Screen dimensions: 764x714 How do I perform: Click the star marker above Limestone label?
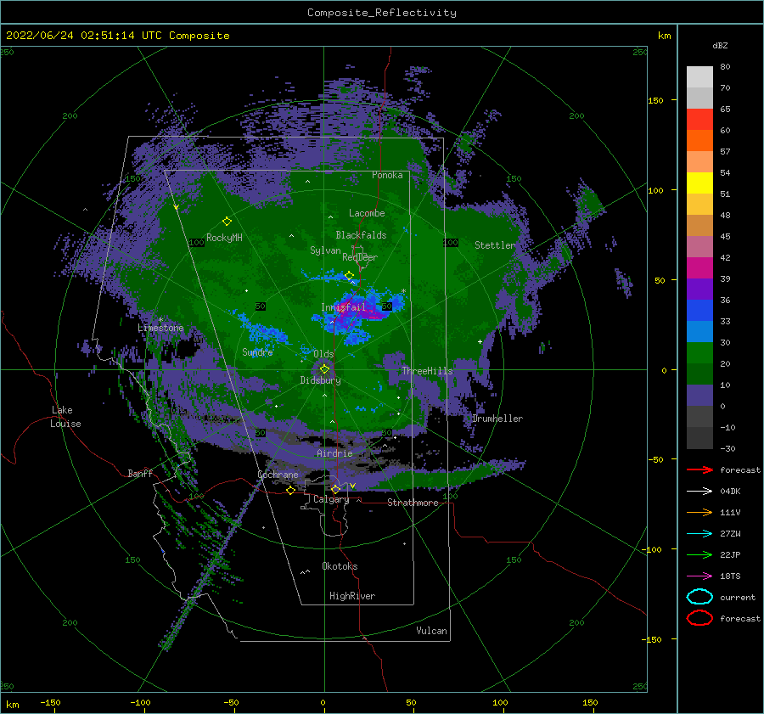[x=160, y=320]
